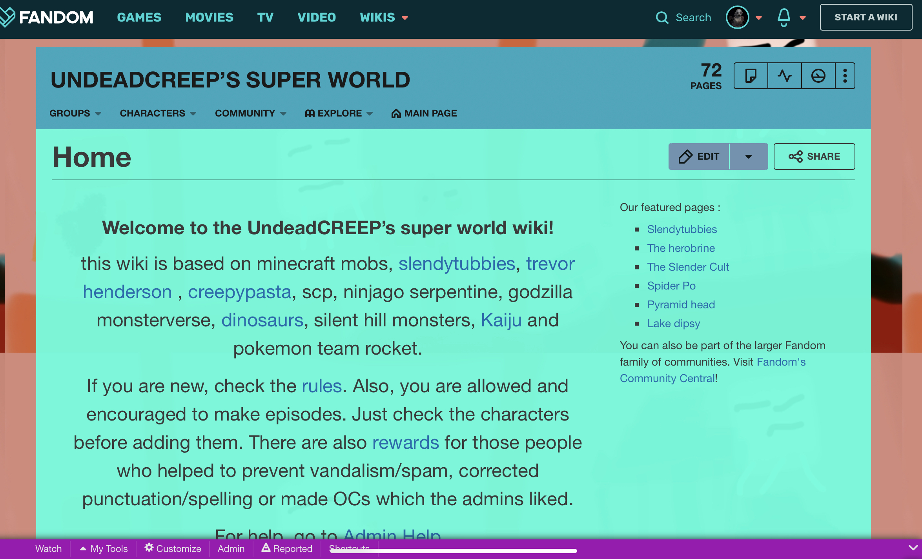This screenshot has height=559, width=922.
Task: Click the search magnifier icon
Action: (x=661, y=18)
